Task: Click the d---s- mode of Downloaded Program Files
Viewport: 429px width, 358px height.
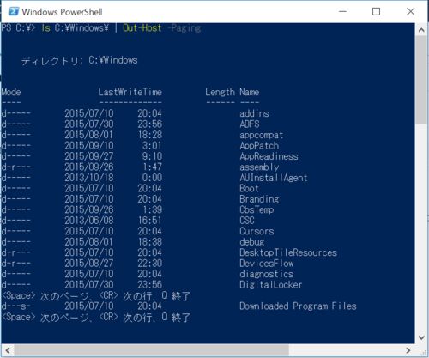Action: 16,306
